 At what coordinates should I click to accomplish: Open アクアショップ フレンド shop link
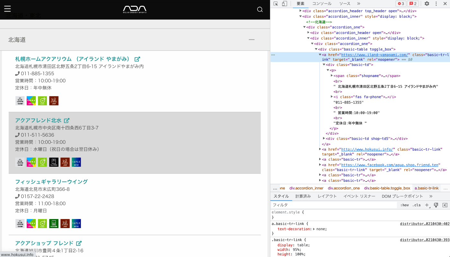pyautogui.click(x=44, y=243)
